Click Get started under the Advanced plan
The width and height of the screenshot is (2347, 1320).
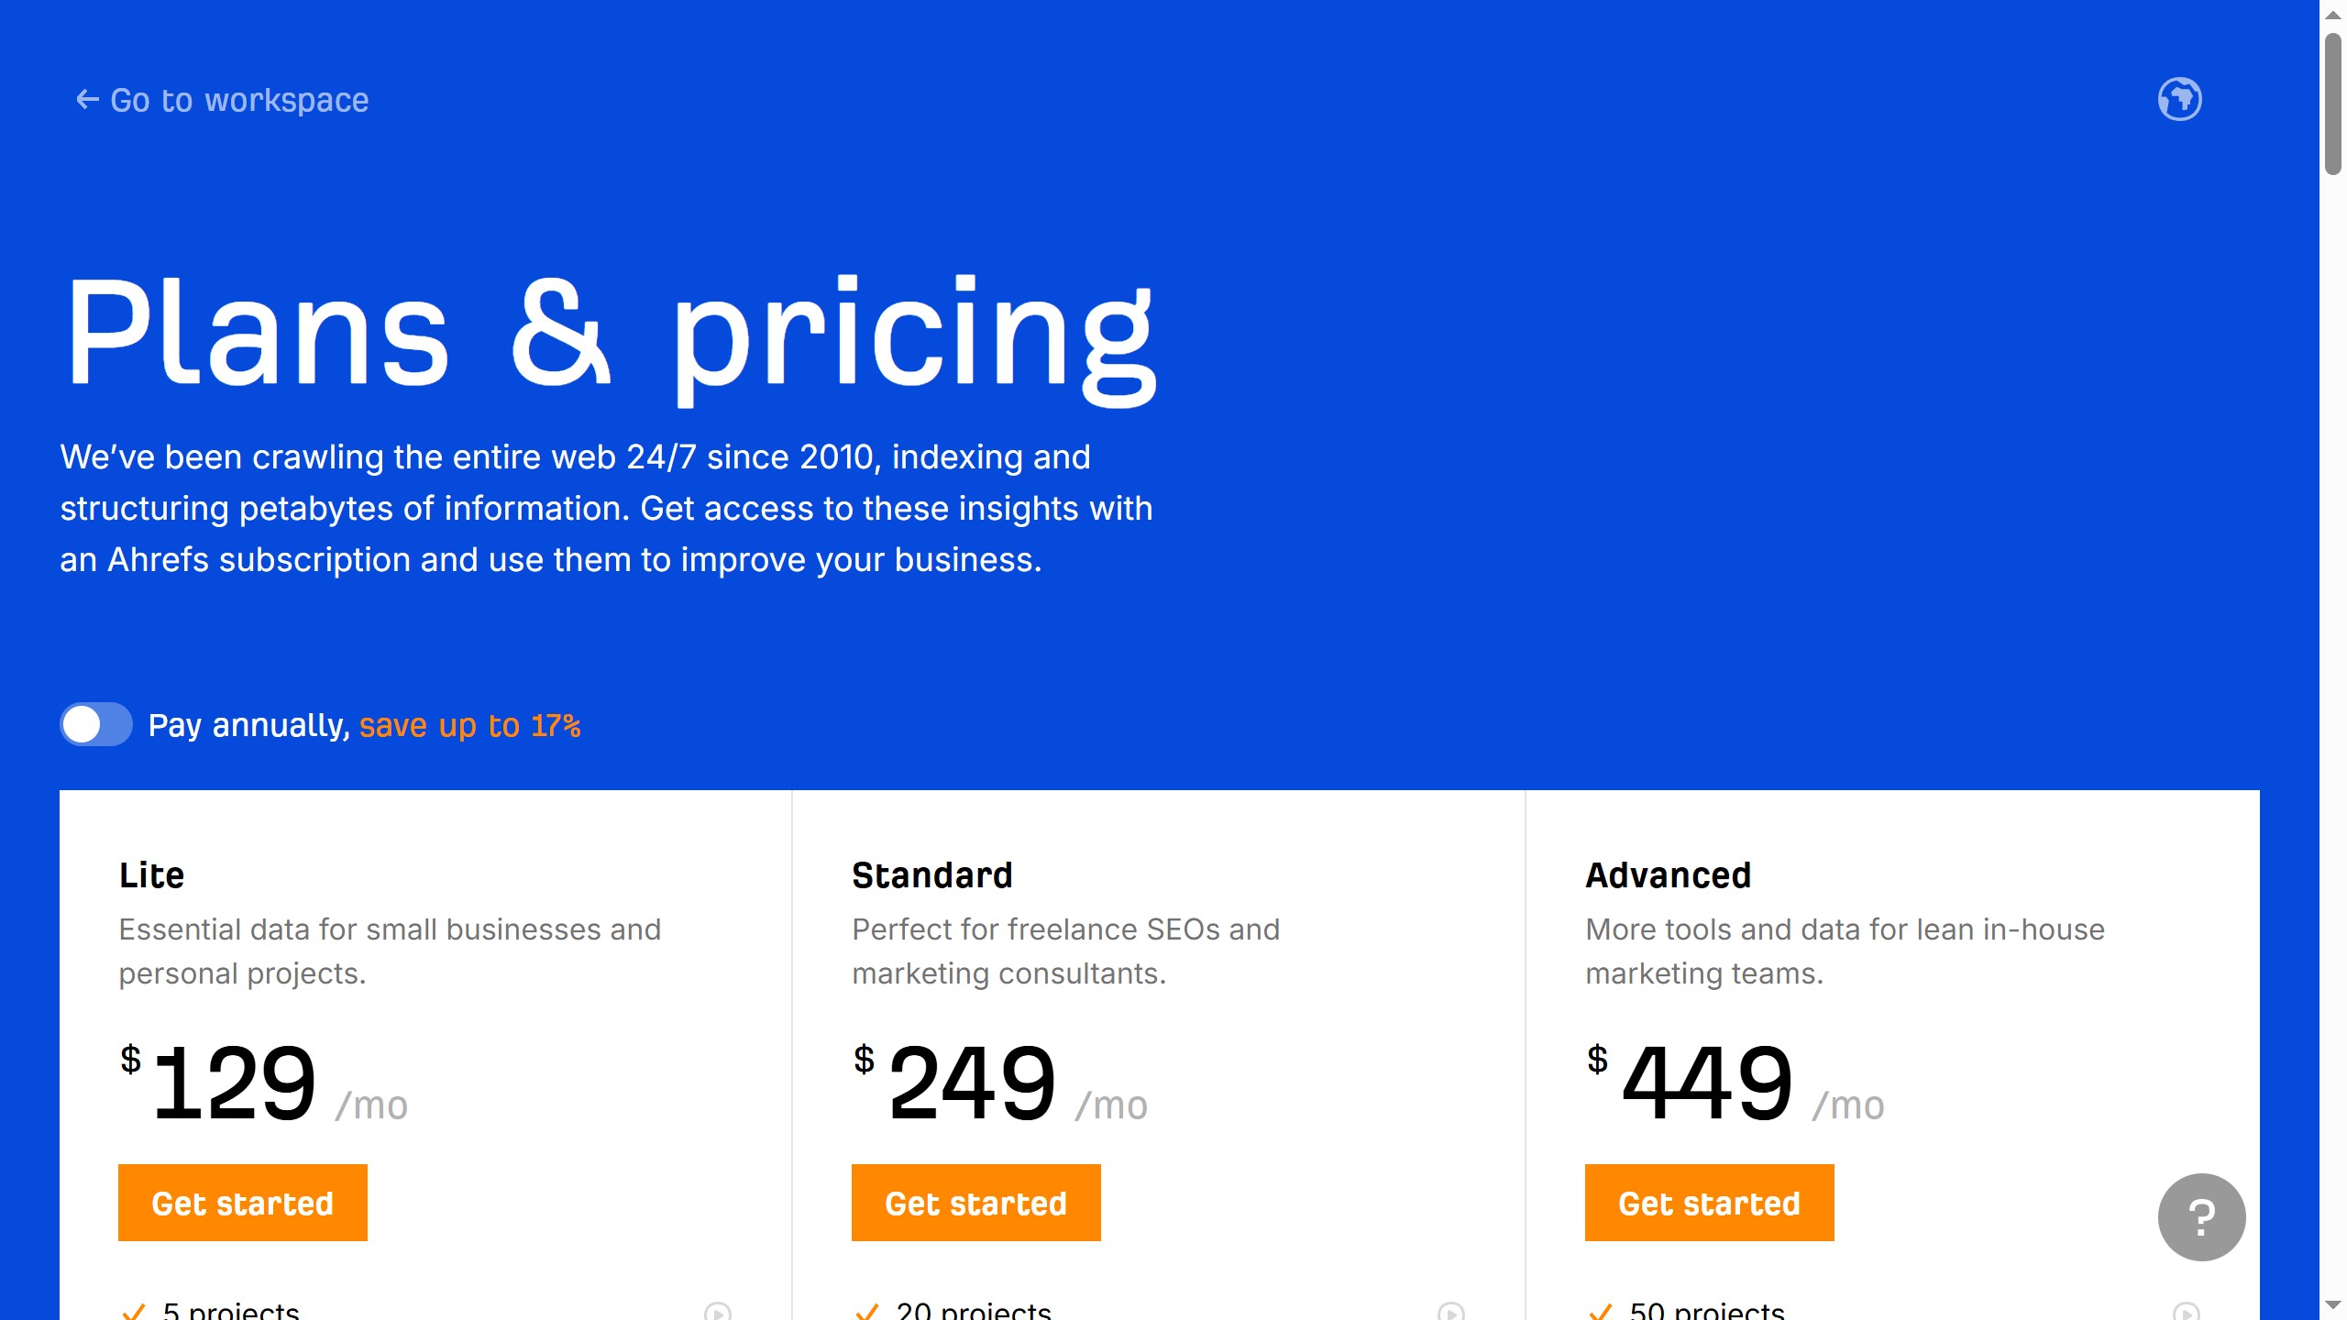pyautogui.click(x=1709, y=1203)
